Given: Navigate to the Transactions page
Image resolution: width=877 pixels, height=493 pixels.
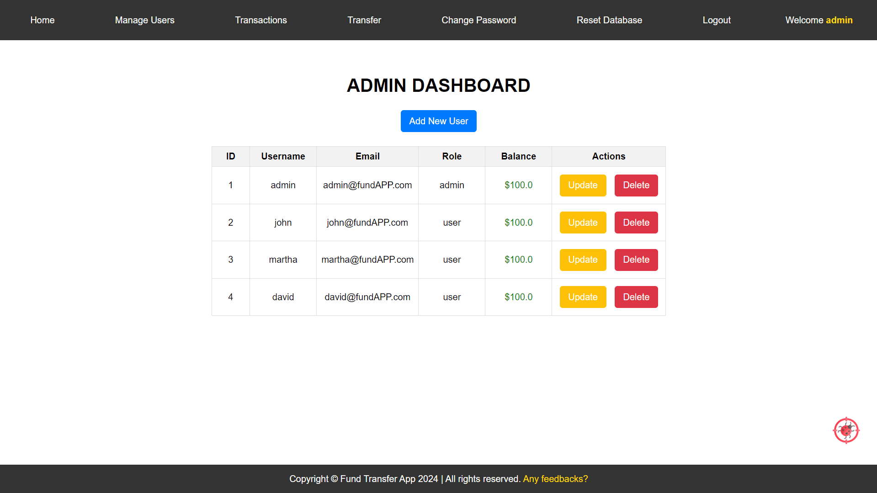Looking at the screenshot, I should [x=260, y=20].
